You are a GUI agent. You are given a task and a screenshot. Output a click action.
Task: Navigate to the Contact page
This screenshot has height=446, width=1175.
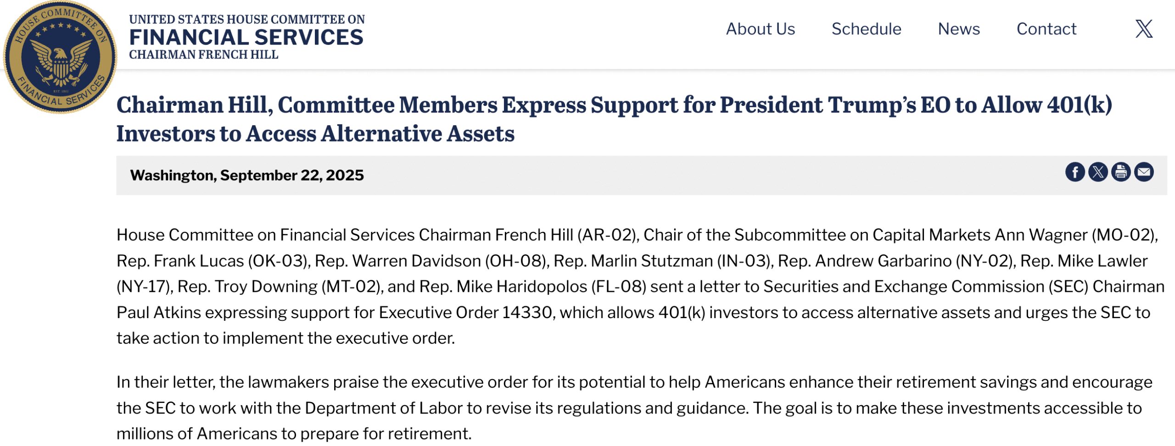[x=1046, y=29]
